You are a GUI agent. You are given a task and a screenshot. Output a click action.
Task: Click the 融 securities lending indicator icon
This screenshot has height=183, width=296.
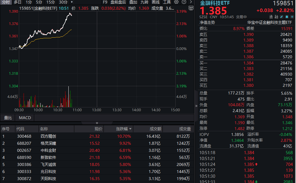(276, 17)
